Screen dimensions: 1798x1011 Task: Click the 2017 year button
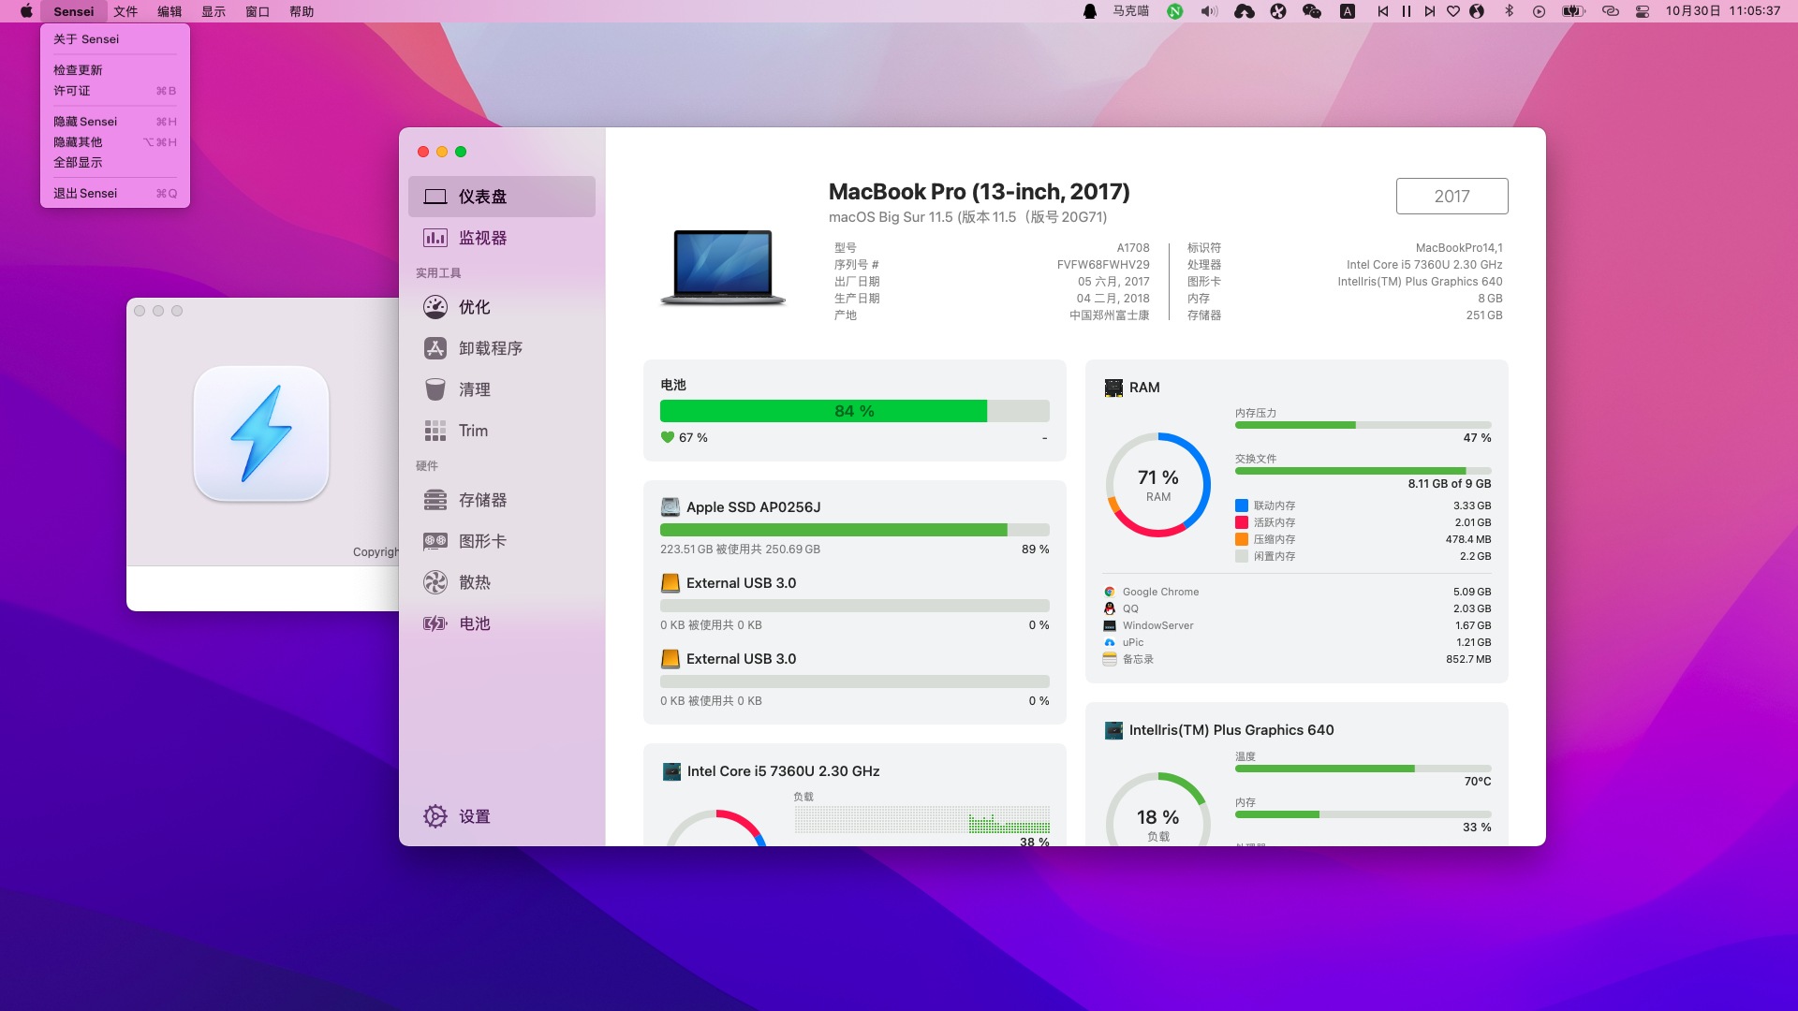click(x=1452, y=197)
